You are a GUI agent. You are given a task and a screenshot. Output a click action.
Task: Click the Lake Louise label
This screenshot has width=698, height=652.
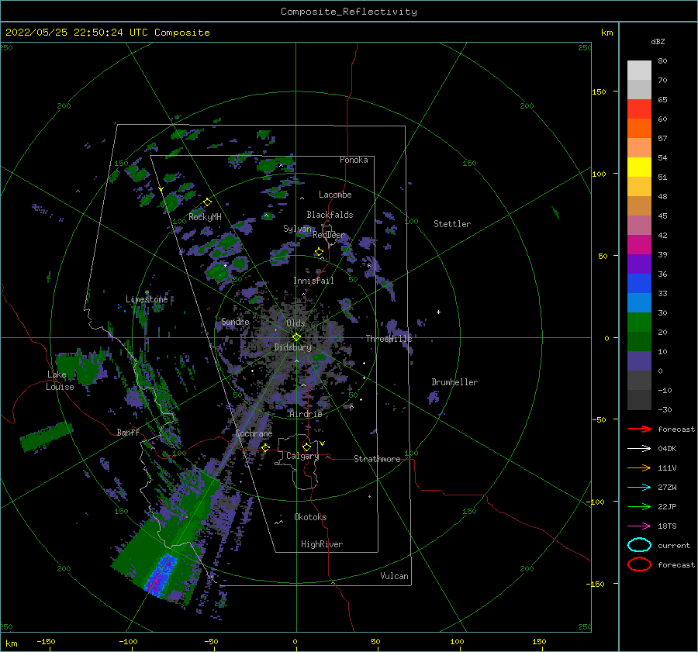[60, 381]
